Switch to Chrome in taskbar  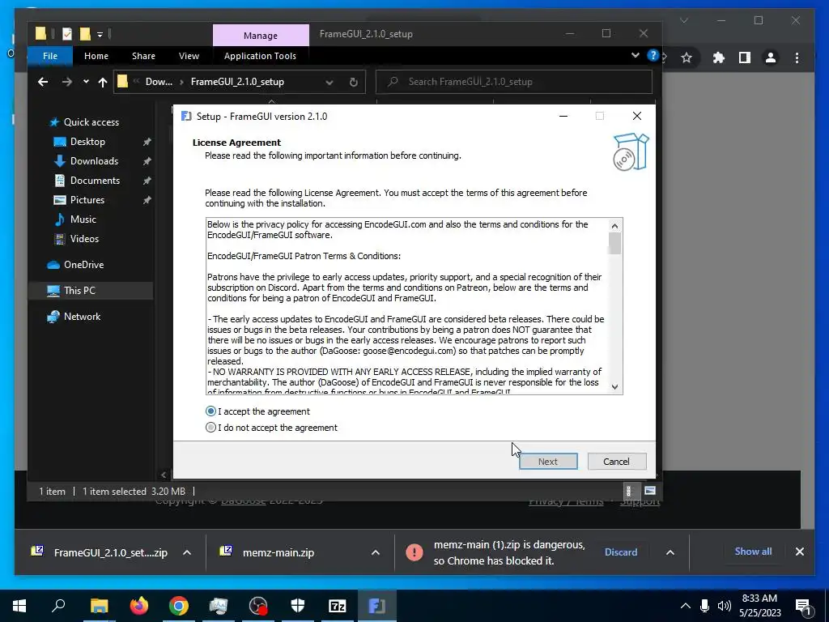(179, 606)
